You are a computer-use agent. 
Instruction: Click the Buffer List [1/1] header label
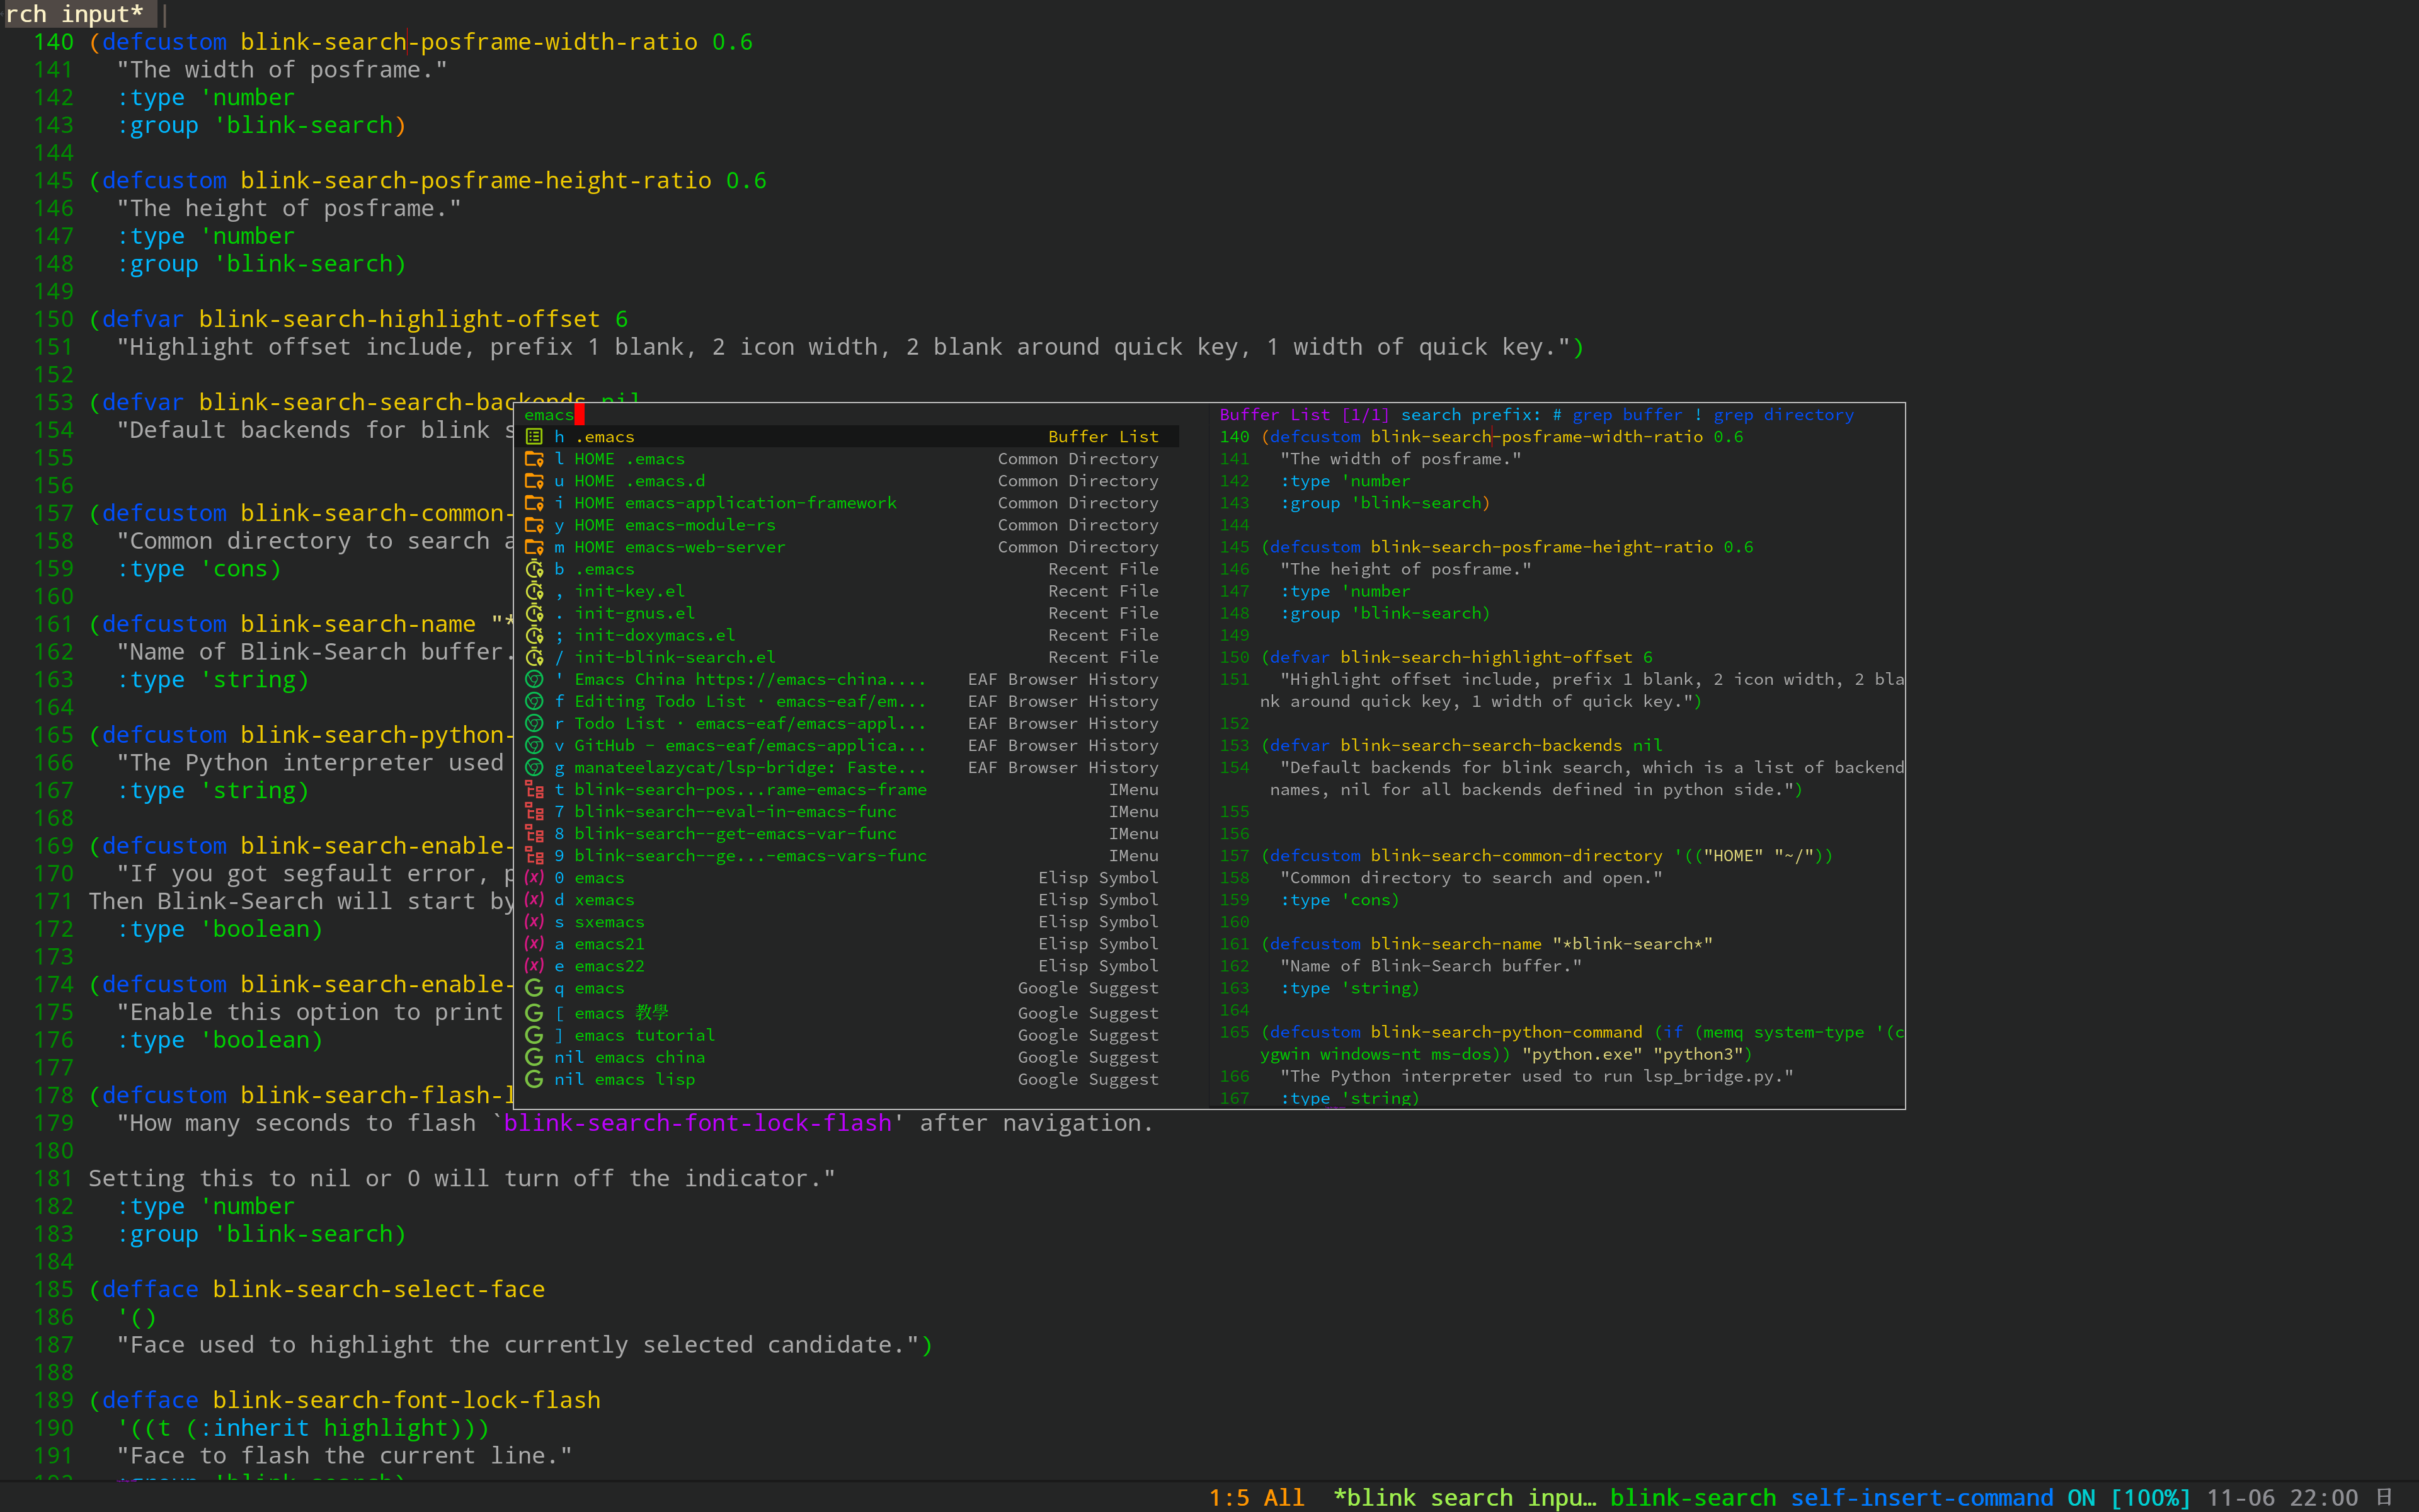[x=1303, y=415]
